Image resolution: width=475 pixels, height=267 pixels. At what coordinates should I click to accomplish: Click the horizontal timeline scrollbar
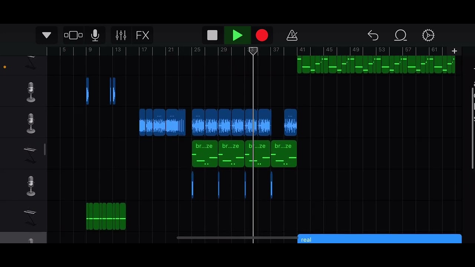[237, 238]
